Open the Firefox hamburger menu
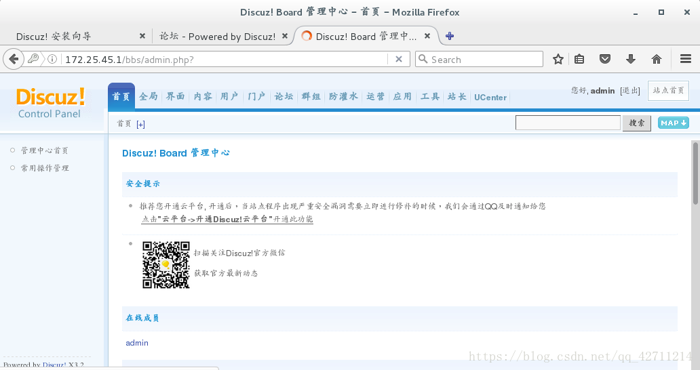 [686, 59]
